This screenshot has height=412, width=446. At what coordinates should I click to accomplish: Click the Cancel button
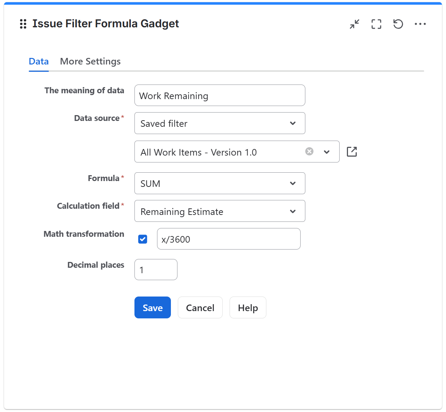[200, 307]
